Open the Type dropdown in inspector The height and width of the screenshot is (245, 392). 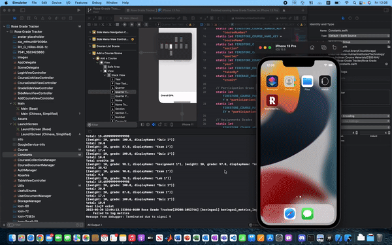coord(359,36)
